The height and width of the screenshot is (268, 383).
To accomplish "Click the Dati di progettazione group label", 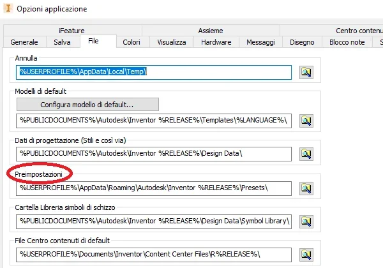I will (70, 140).
